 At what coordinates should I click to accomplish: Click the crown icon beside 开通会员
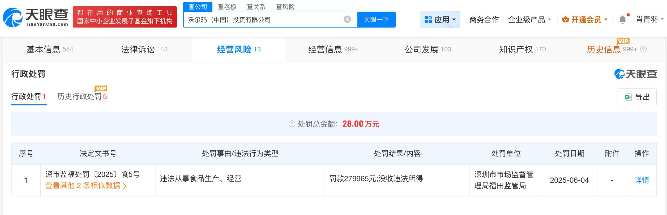tap(565, 20)
